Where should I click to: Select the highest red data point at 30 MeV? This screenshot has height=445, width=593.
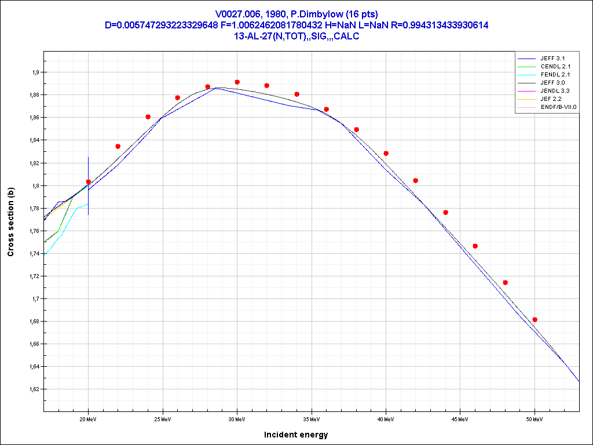point(237,82)
